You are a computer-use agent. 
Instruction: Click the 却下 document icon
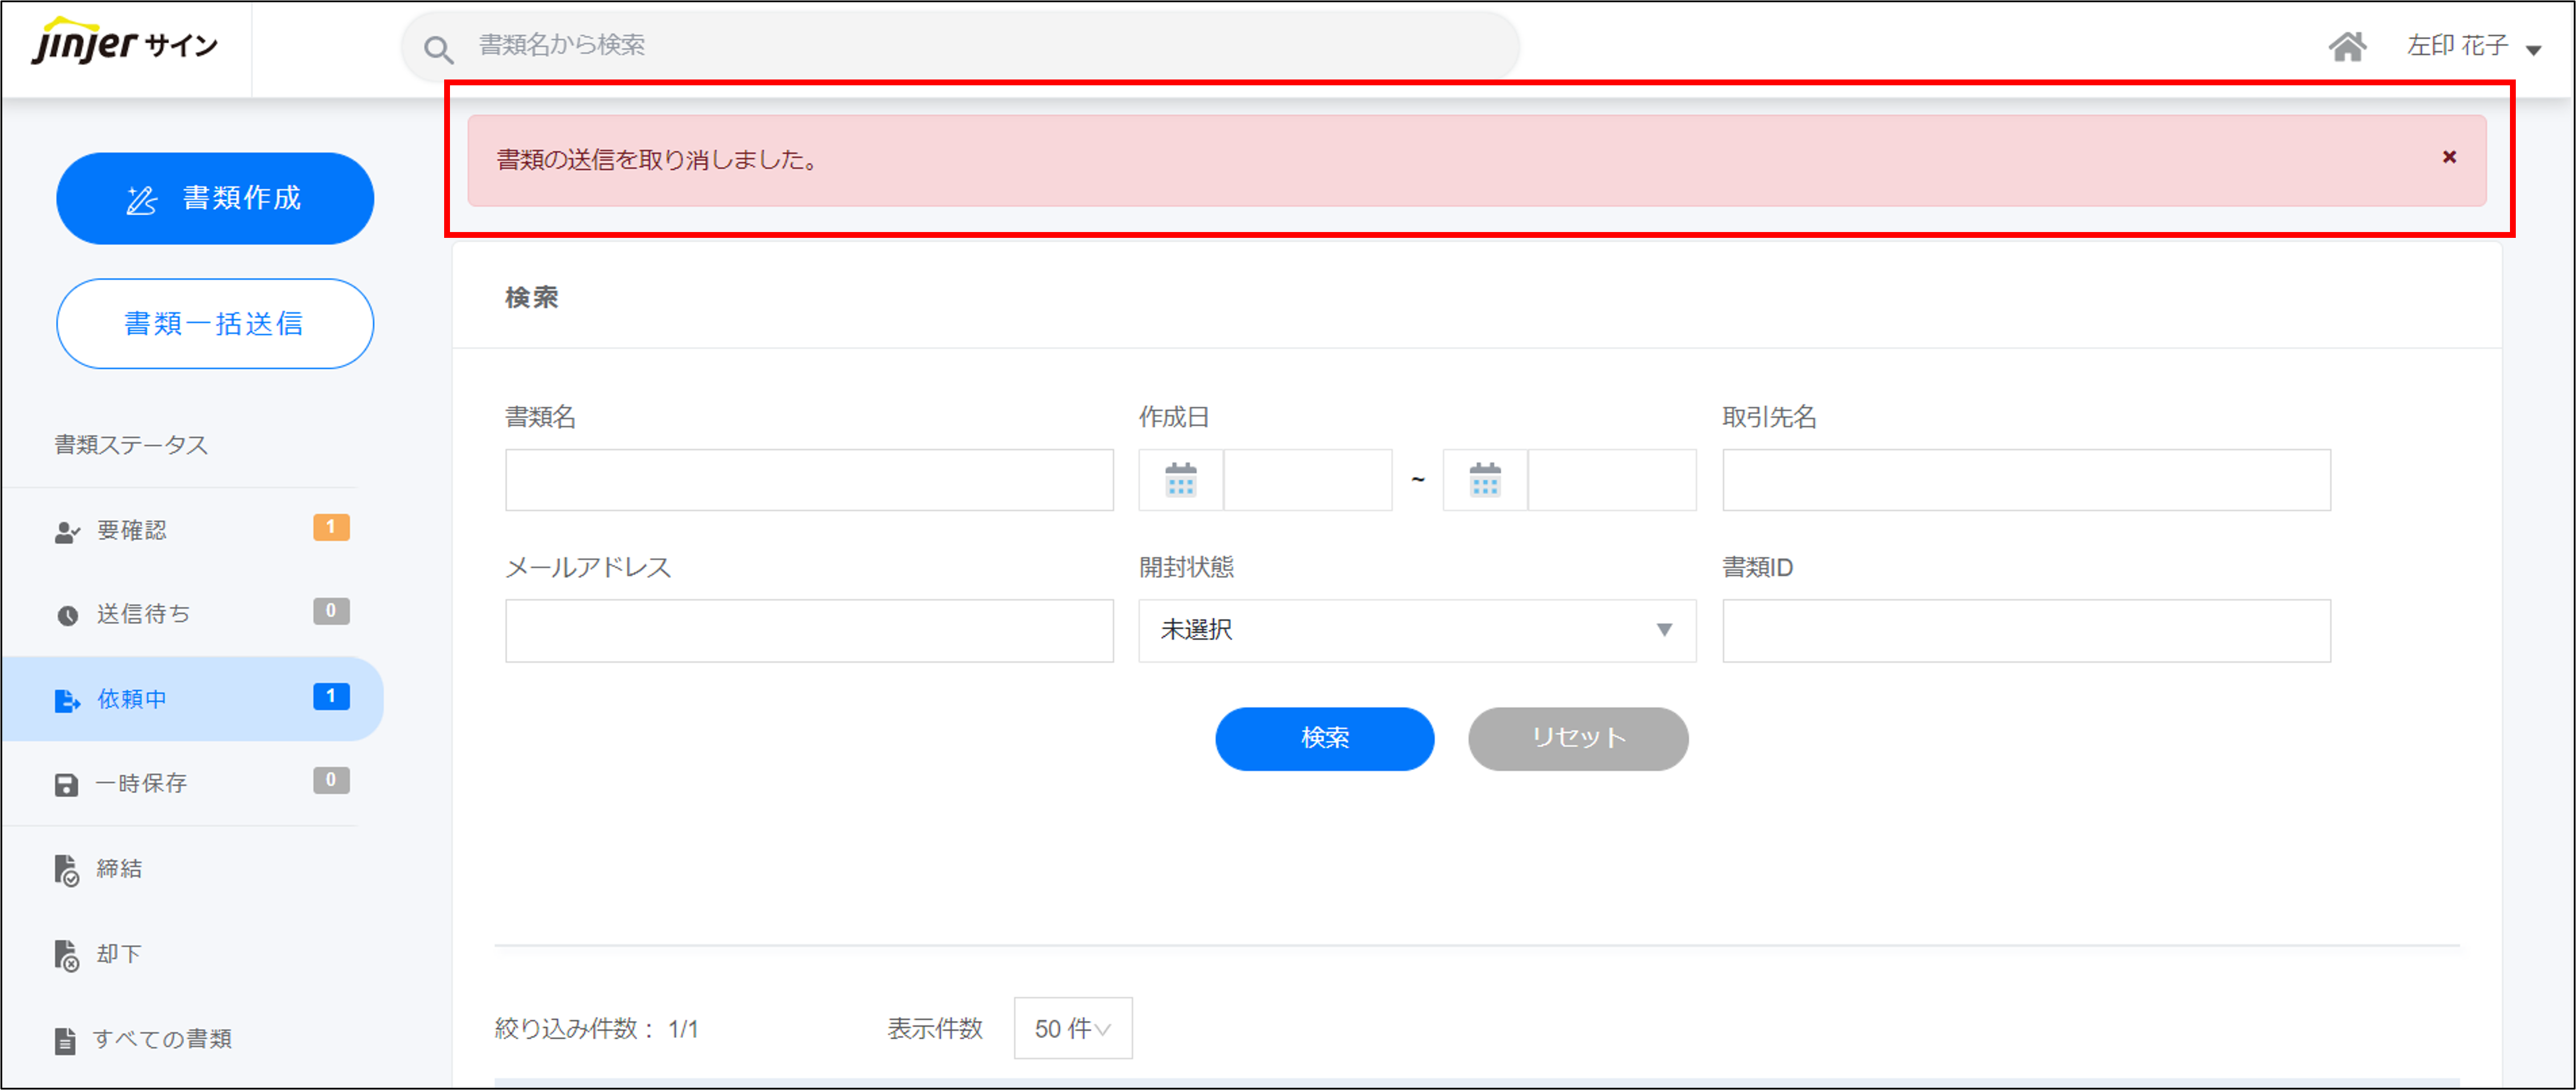pos(66,955)
